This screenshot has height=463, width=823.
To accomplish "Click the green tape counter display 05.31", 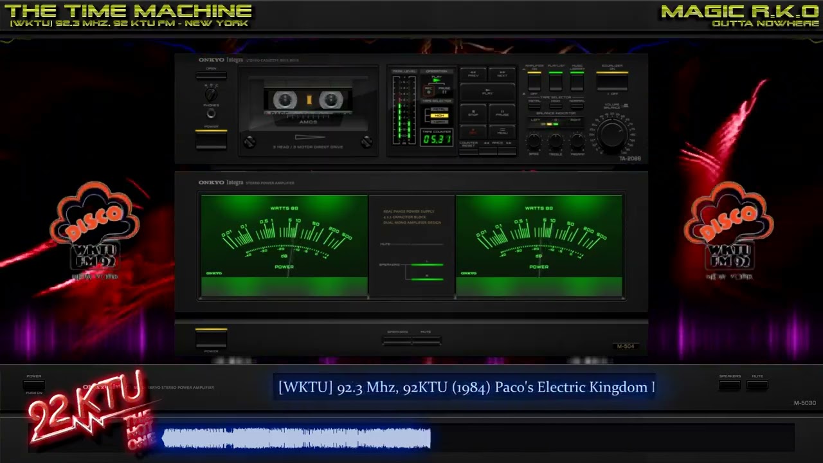I will [x=437, y=138].
